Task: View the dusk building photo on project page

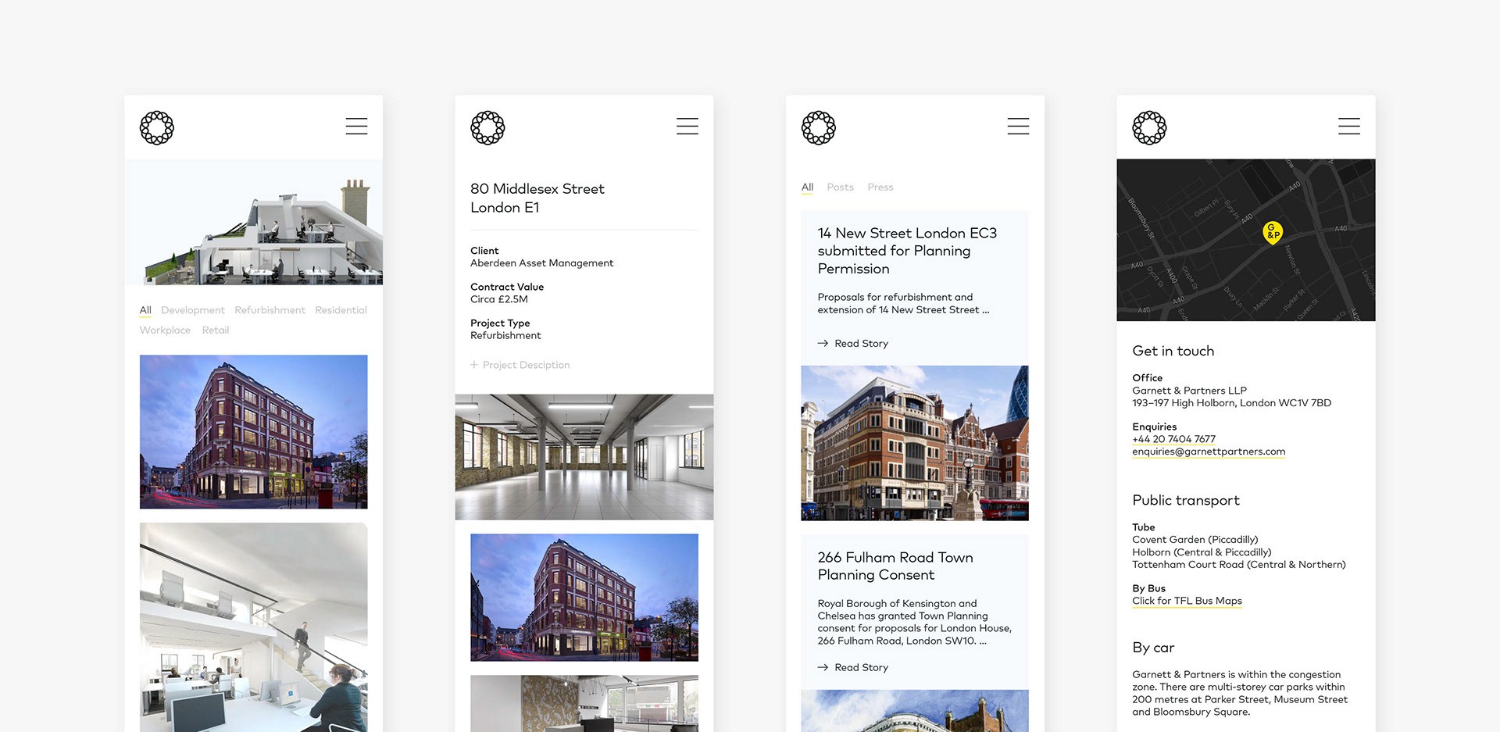Action: point(584,598)
